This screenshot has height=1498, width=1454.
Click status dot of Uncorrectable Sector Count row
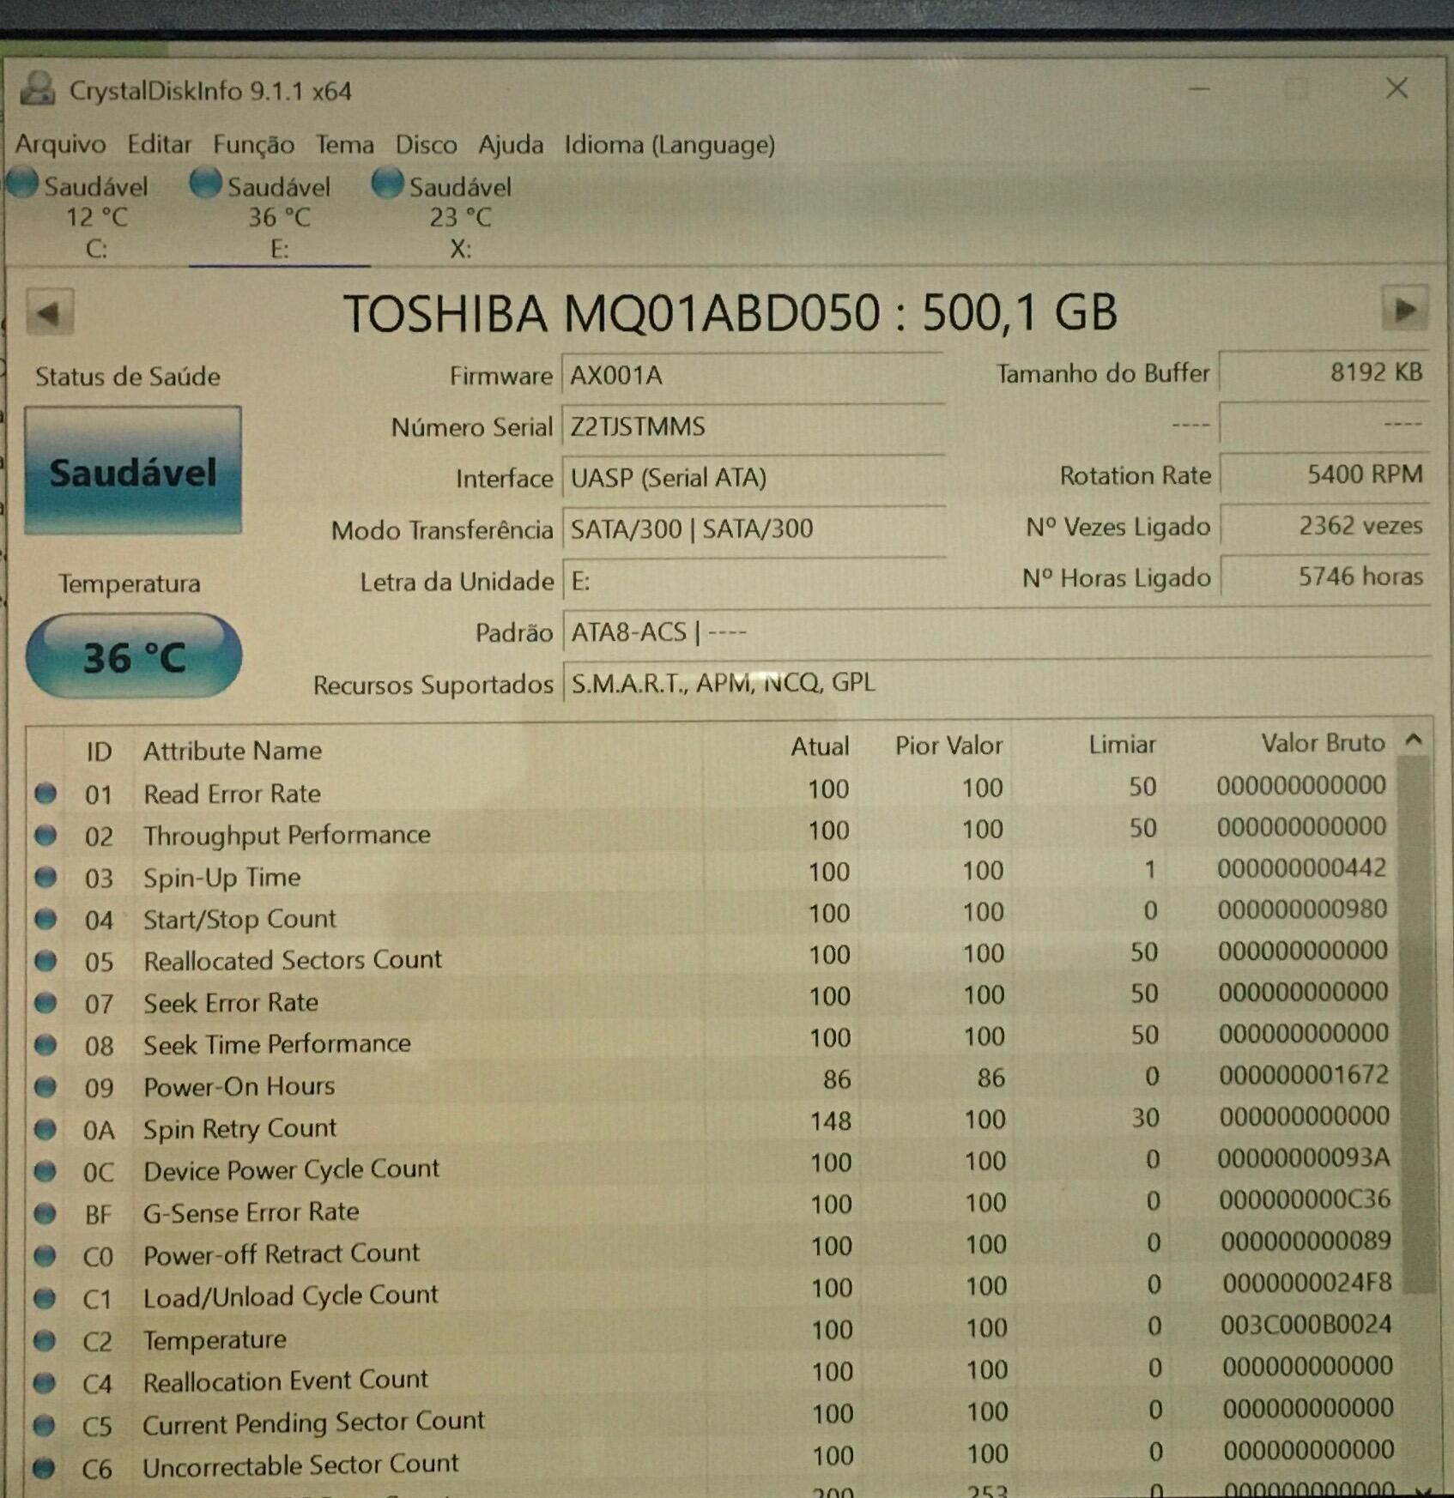click(x=45, y=1467)
